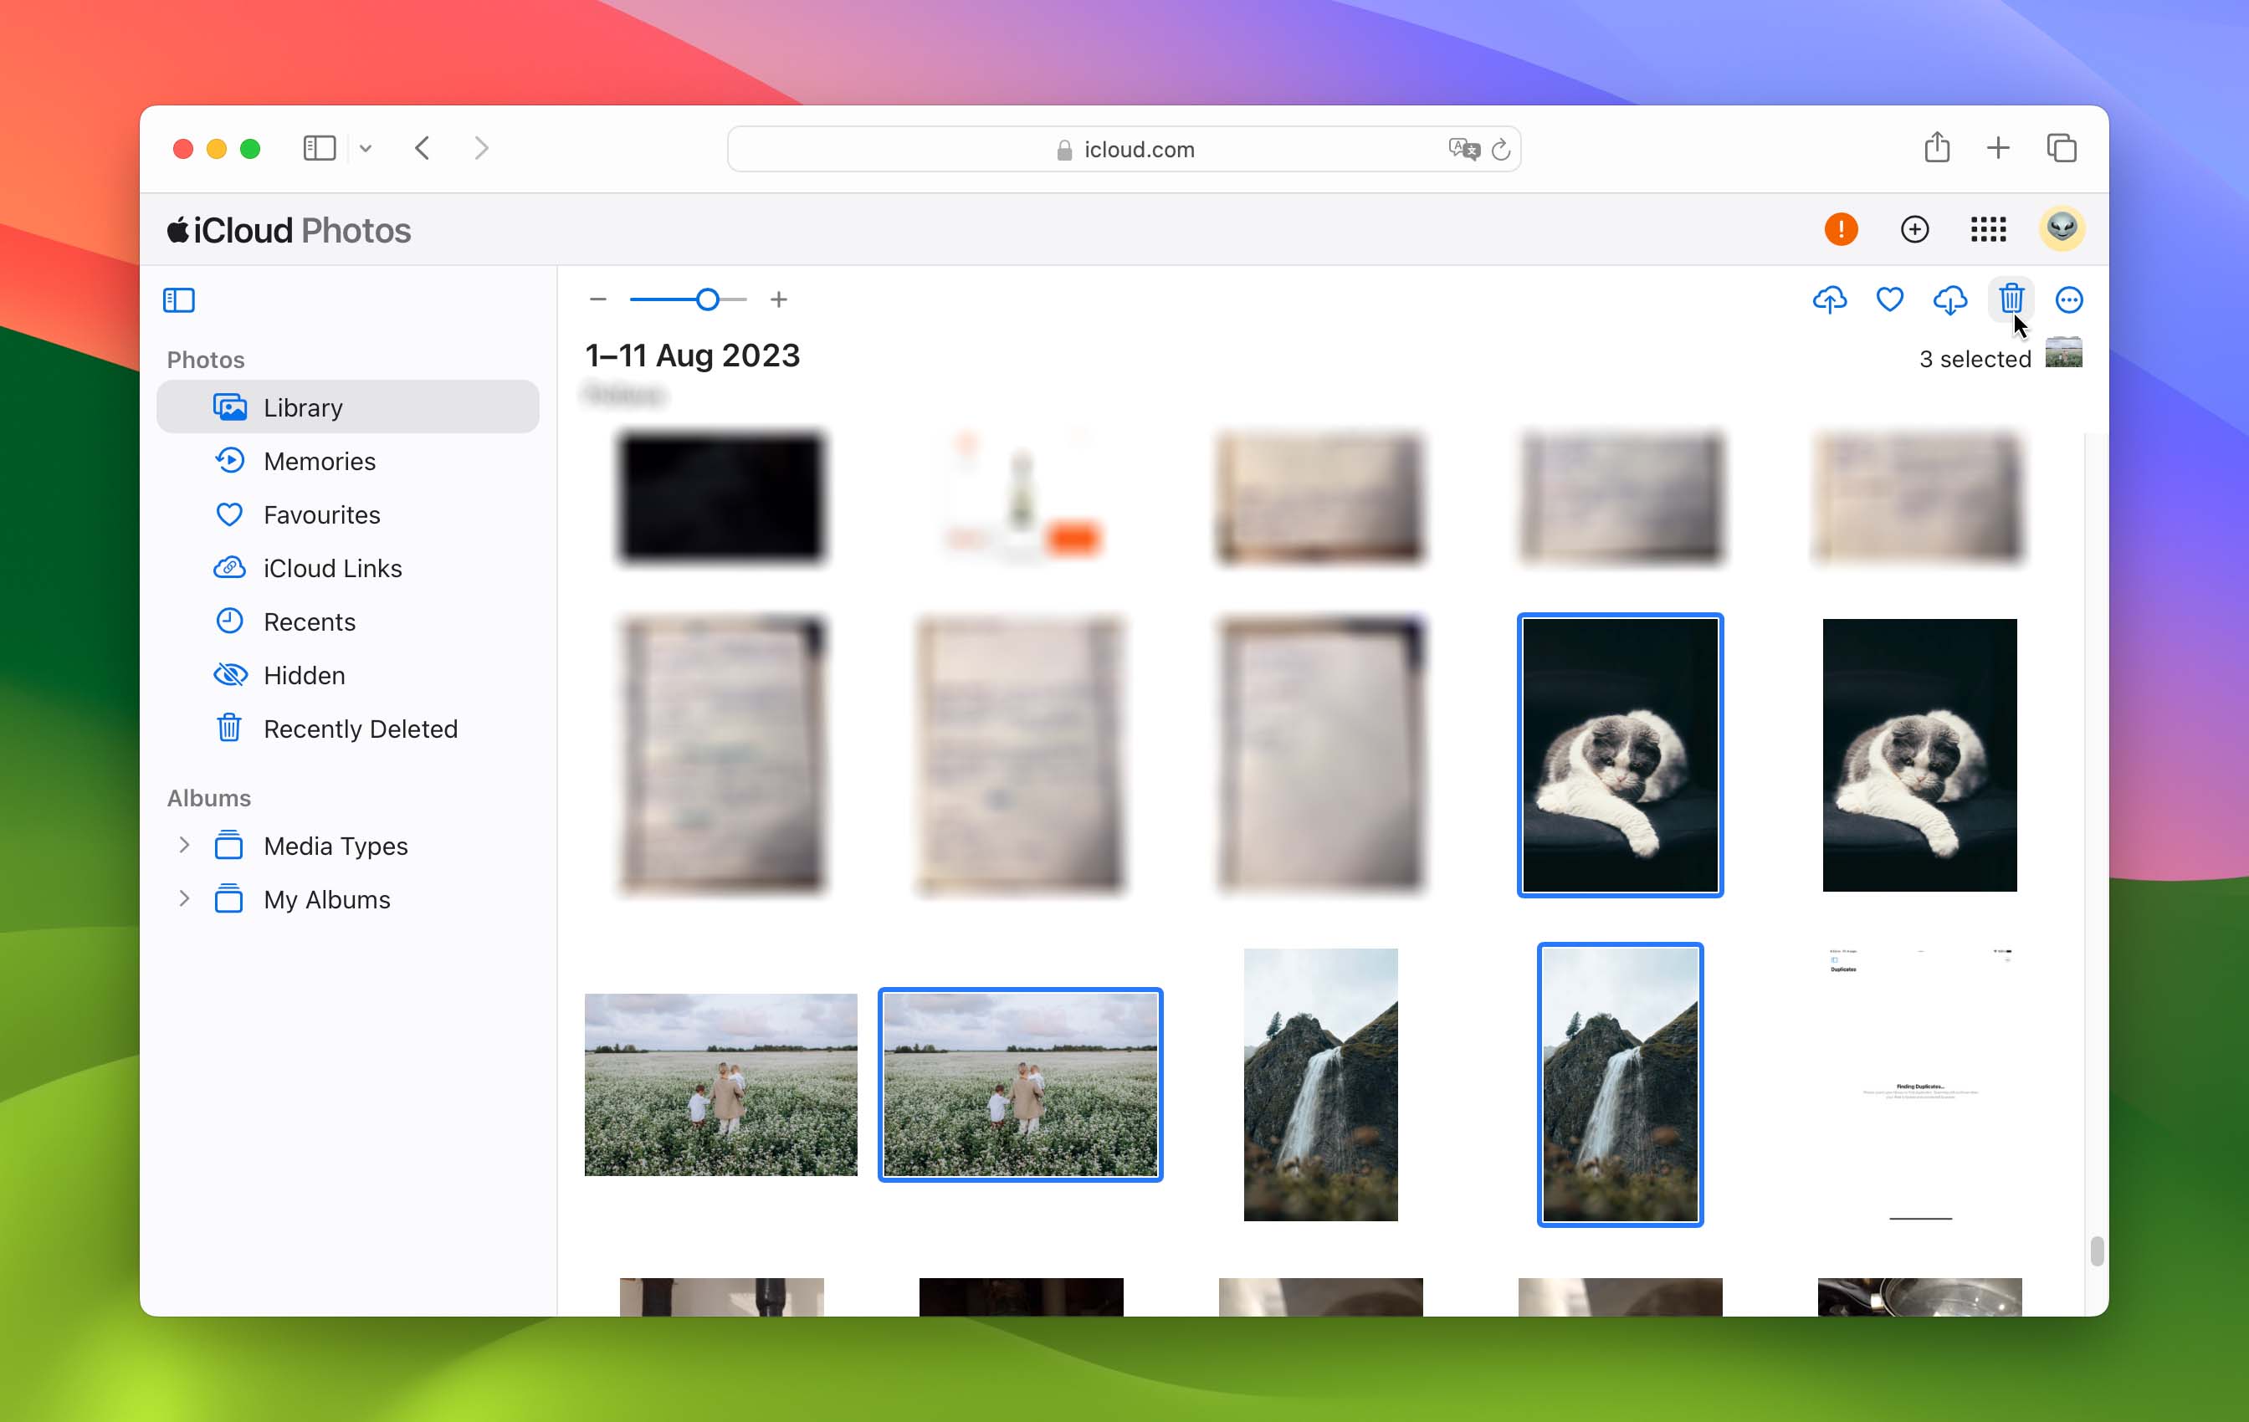Click the share upload icon top-left of toolbar
The height and width of the screenshot is (1422, 2249).
click(1830, 299)
